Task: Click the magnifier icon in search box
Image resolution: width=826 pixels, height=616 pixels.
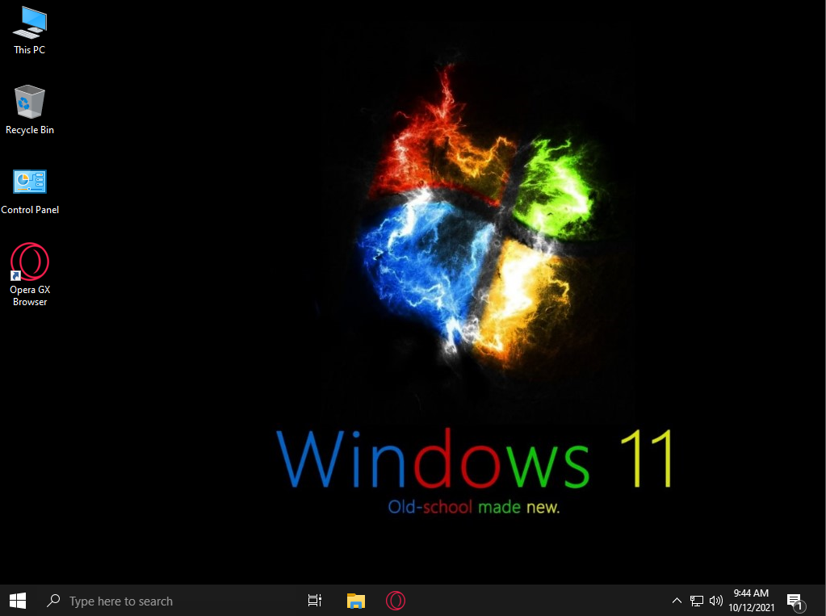Action: 53,601
